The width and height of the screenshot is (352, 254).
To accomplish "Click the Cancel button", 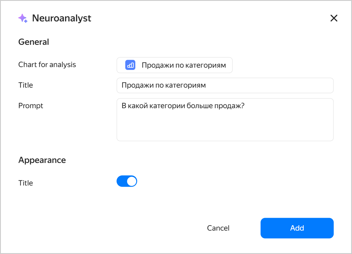I will [218, 228].
